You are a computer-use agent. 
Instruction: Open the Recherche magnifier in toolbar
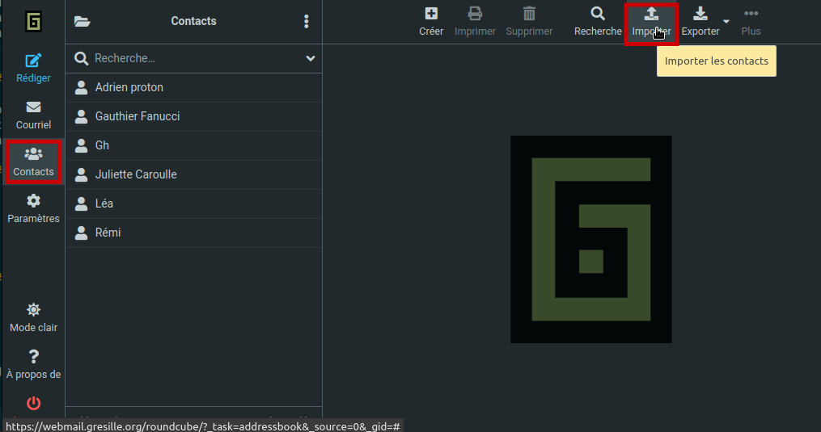[x=598, y=14]
